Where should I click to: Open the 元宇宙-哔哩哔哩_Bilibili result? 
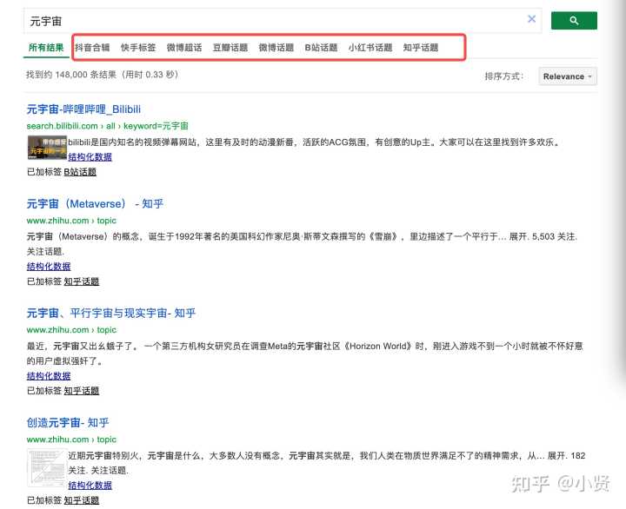pyautogui.click(x=83, y=109)
